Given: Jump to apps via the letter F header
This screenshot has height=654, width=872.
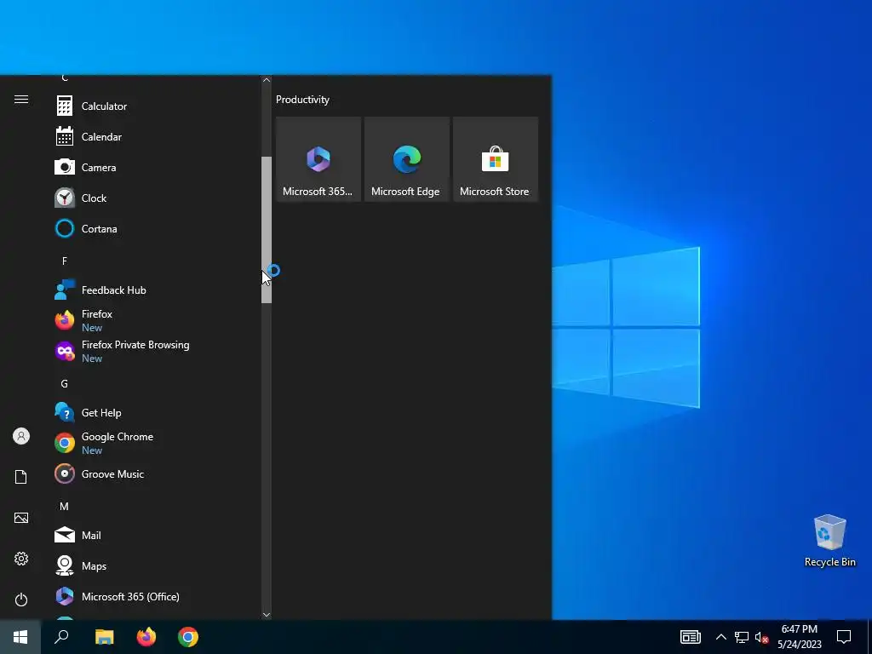Looking at the screenshot, I should point(65,261).
